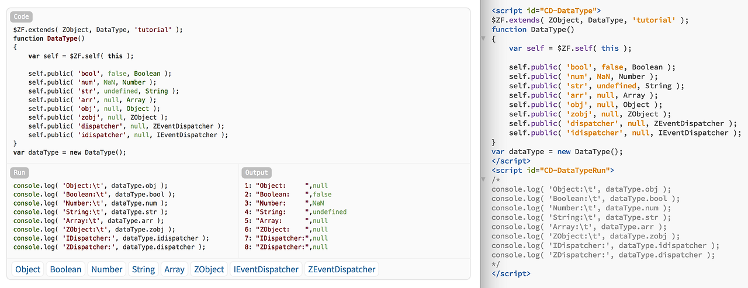Click self.public 'zobj' line in Code panel
The height and width of the screenshot is (288, 748).
click(98, 117)
